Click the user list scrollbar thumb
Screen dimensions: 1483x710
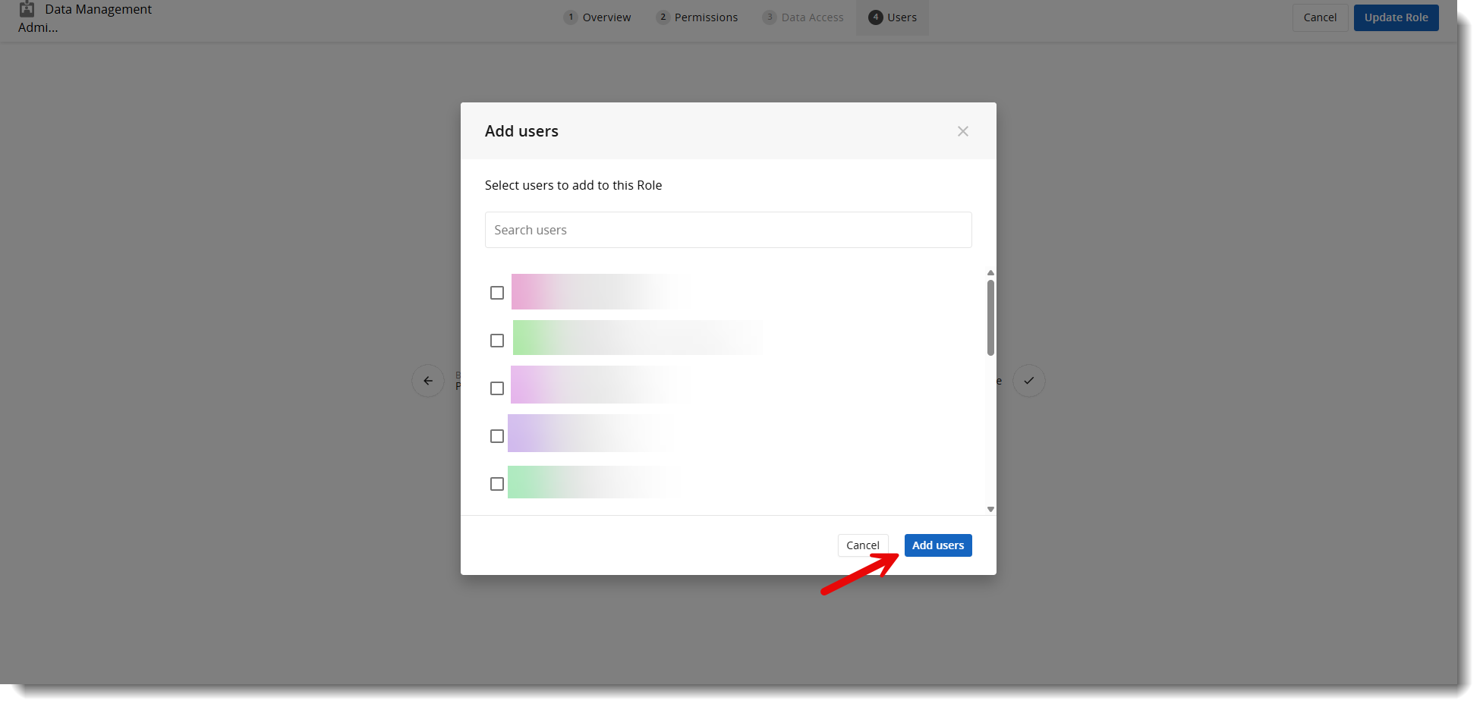pyautogui.click(x=990, y=317)
